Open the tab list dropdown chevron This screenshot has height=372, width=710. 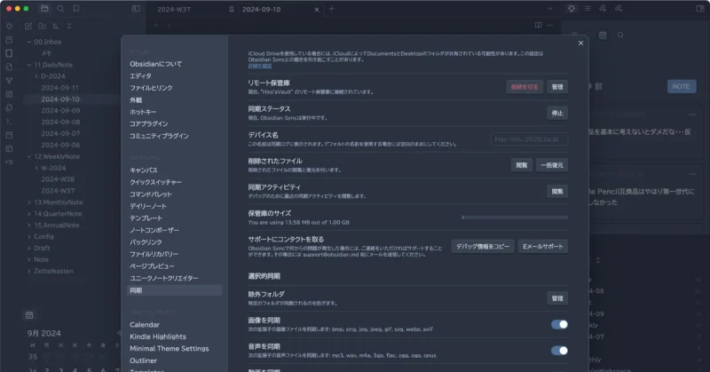549,9
